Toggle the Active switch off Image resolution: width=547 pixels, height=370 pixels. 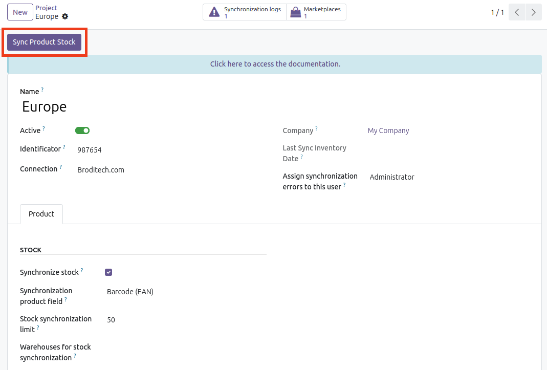coord(82,130)
